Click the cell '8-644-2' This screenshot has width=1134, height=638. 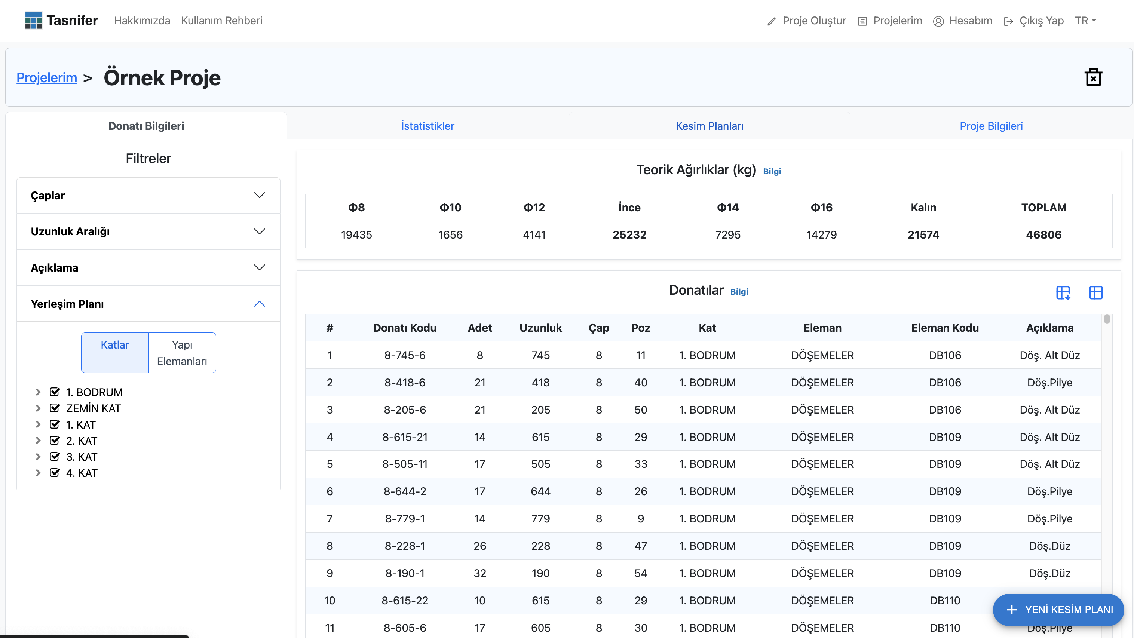[405, 491]
